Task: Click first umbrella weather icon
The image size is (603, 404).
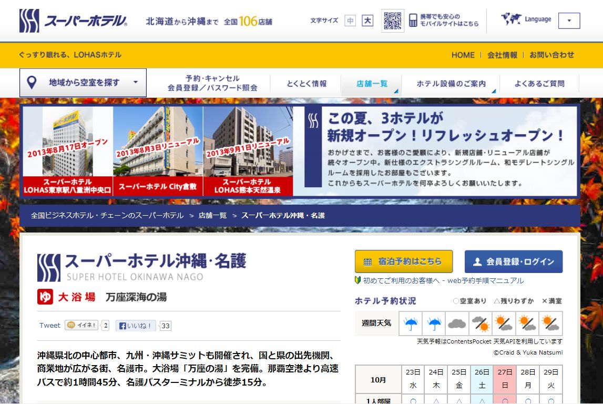Action: coord(411,324)
